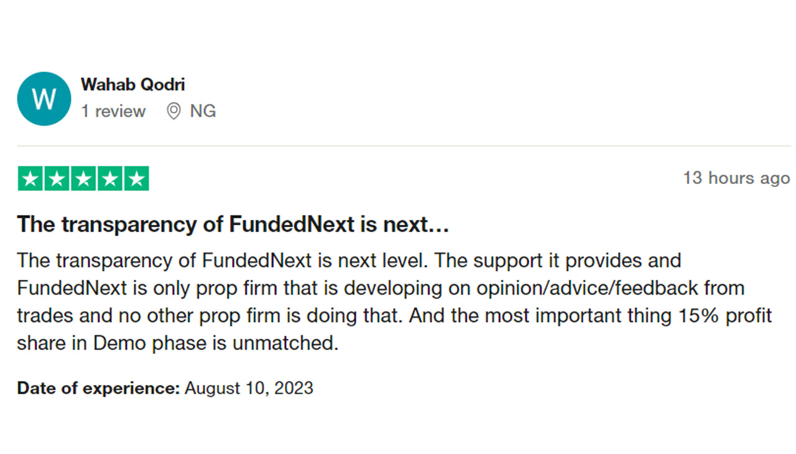Open Wahab Qodri's reviewer profile
This screenshot has width=796, height=454.
coord(132,85)
